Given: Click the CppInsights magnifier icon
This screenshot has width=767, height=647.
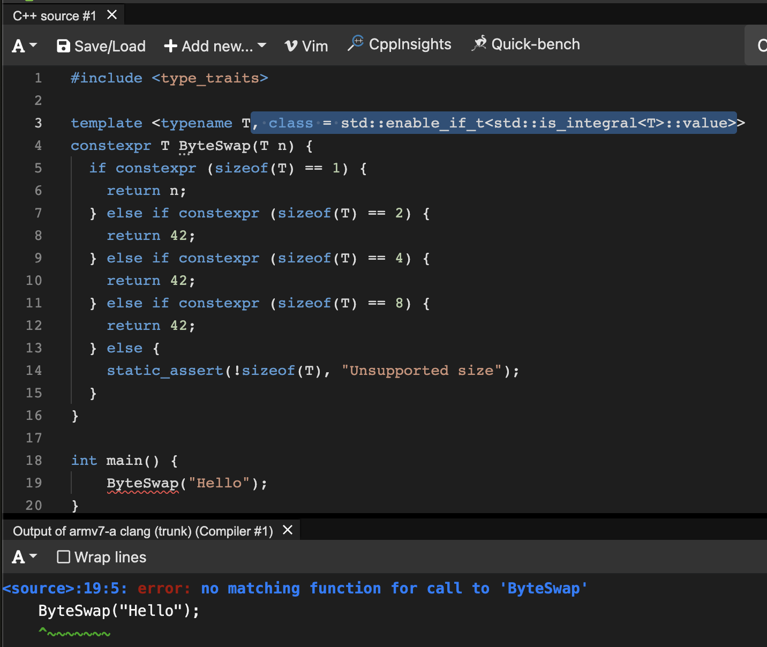Looking at the screenshot, I should (356, 43).
